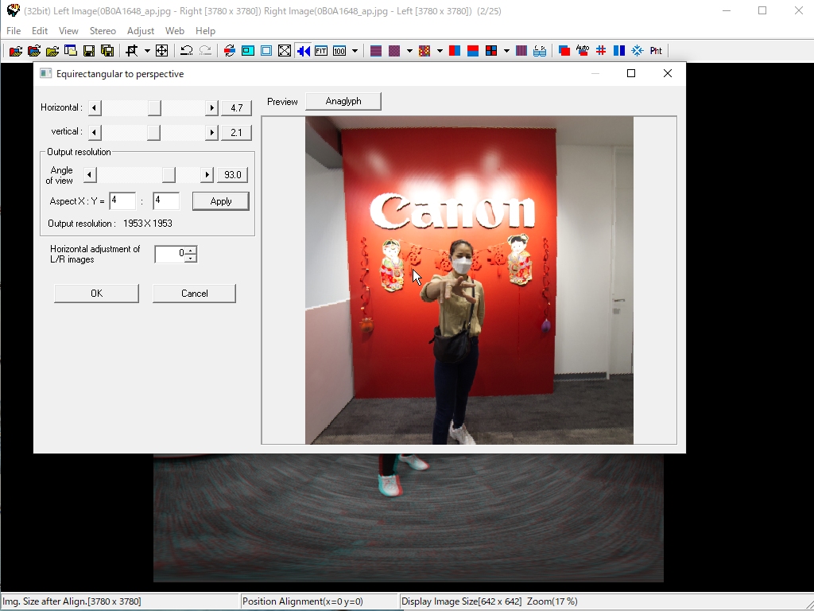Click the four-arrow move/alignment icon
Screen dimensions: 814x611
162,50
